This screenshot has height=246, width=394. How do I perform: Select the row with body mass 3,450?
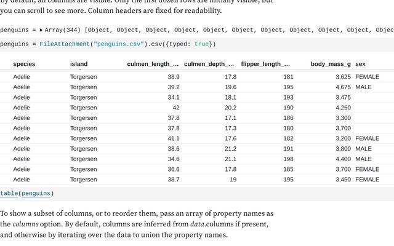(197, 180)
